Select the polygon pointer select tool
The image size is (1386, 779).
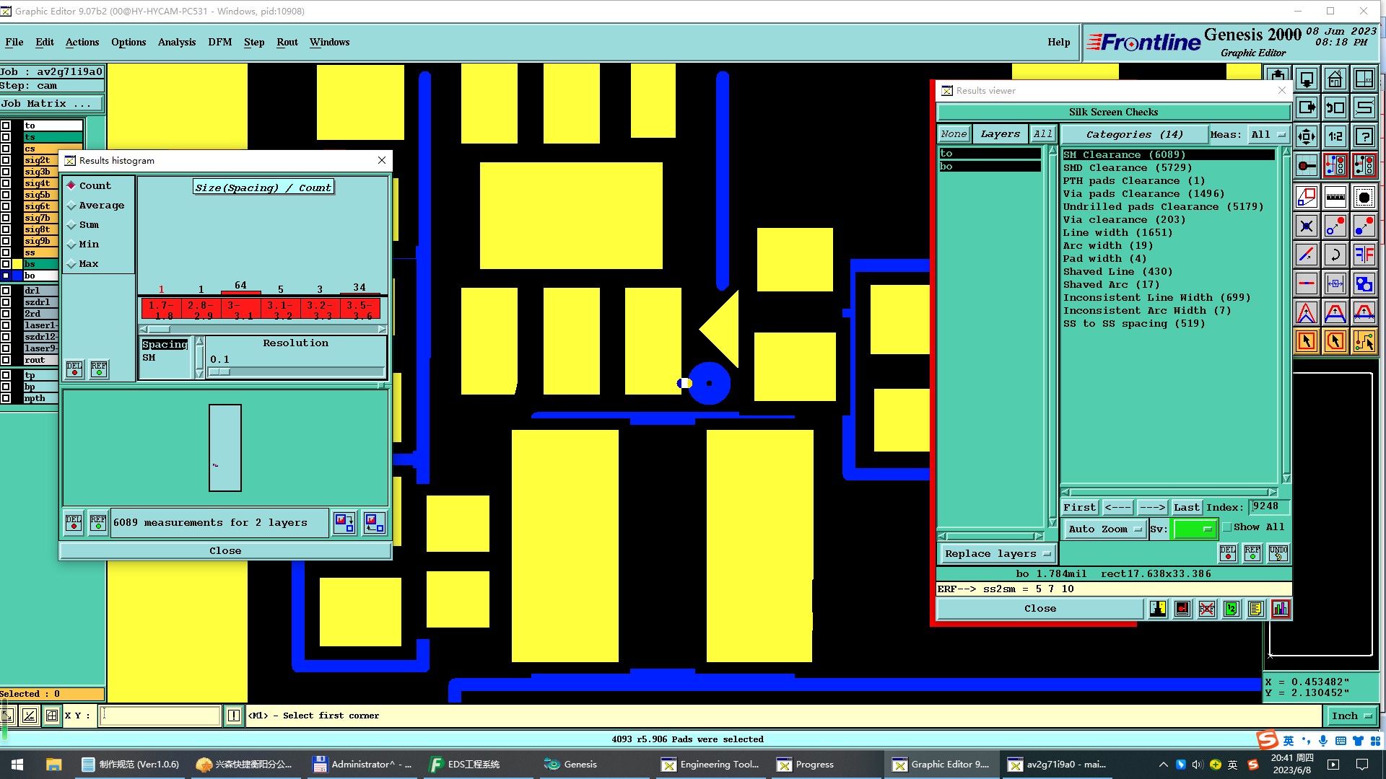click(x=1335, y=341)
